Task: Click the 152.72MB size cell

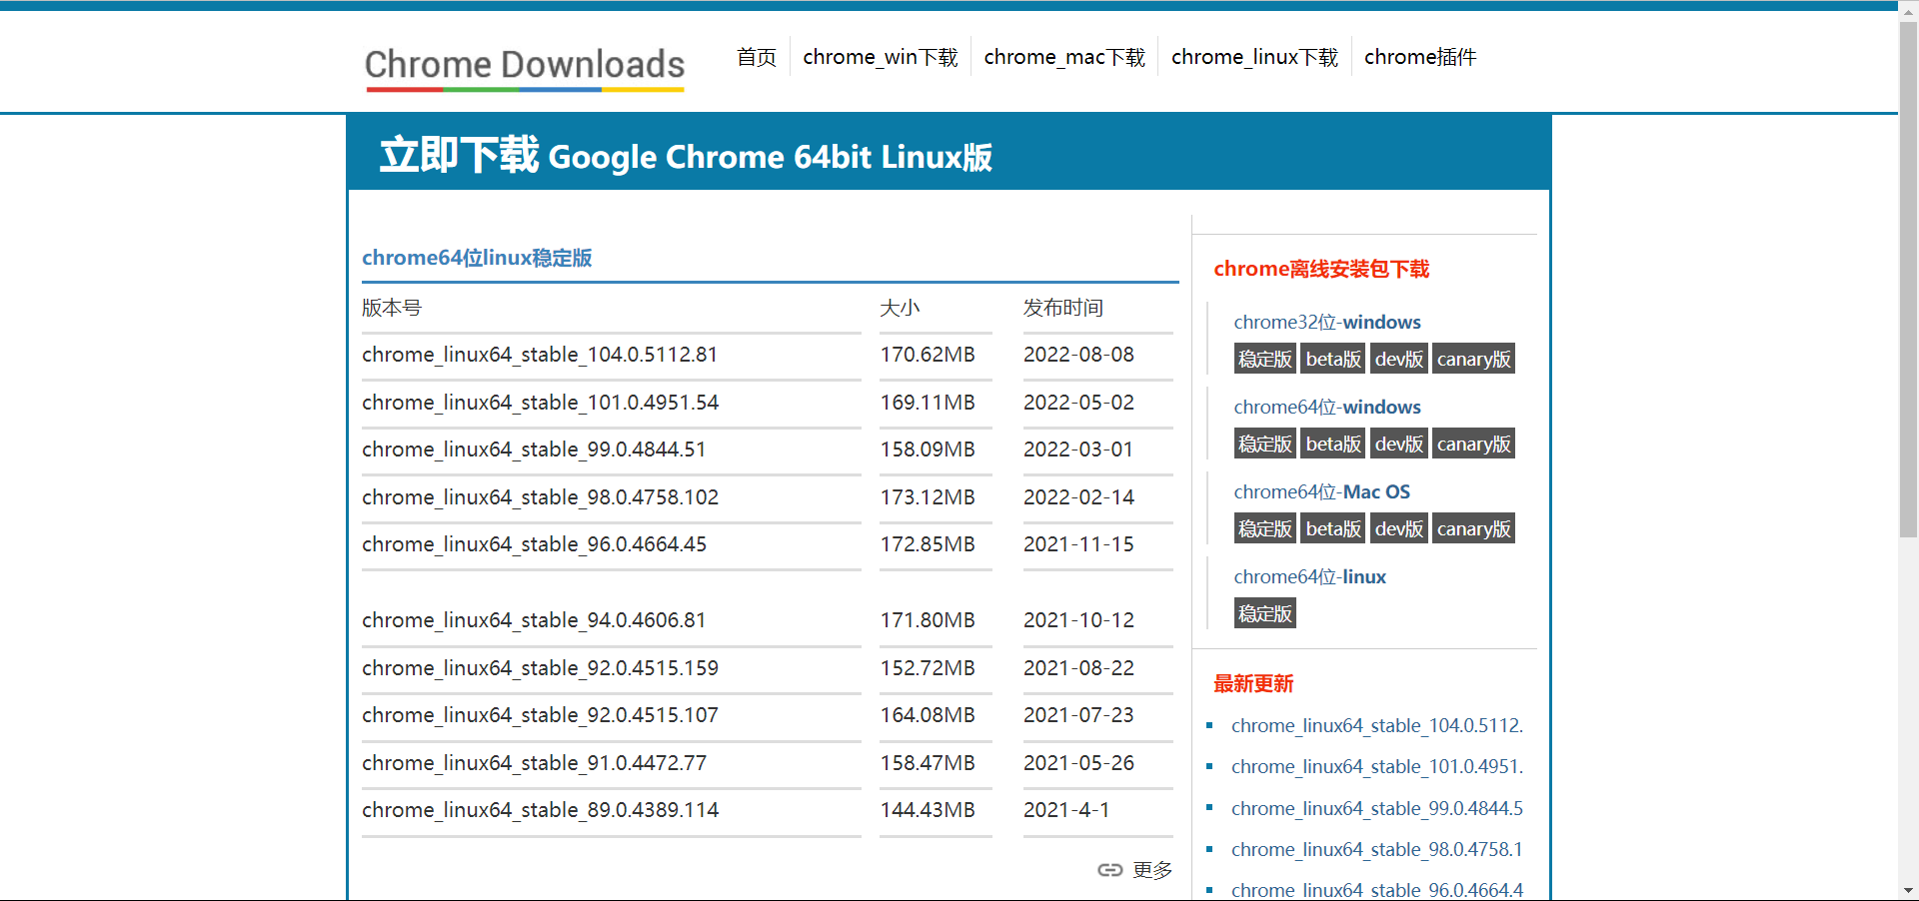Action: click(928, 668)
